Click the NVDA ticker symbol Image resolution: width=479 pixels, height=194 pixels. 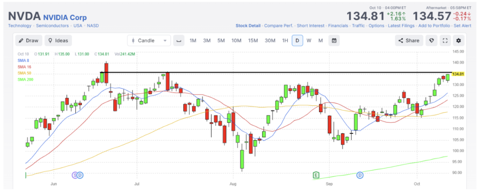[x=24, y=16]
